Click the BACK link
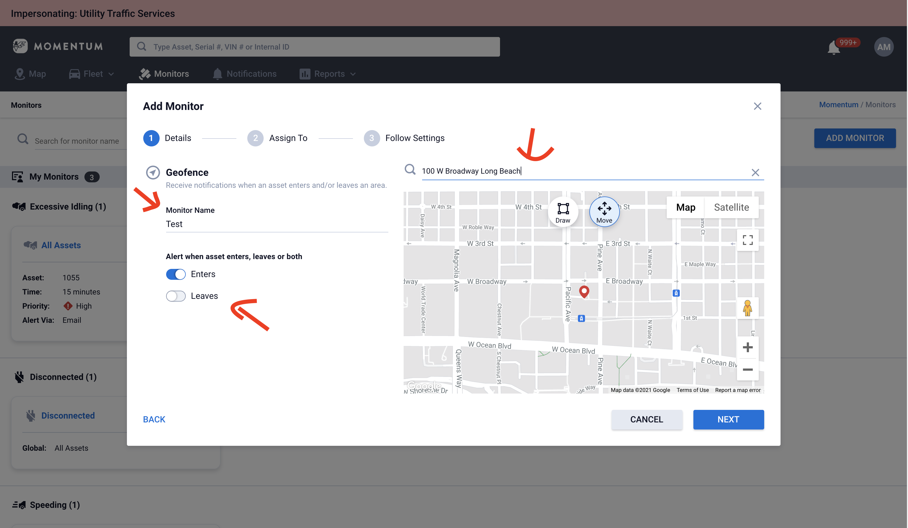Image resolution: width=908 pixels, height=528 pixels. click(x=154, y=419)
